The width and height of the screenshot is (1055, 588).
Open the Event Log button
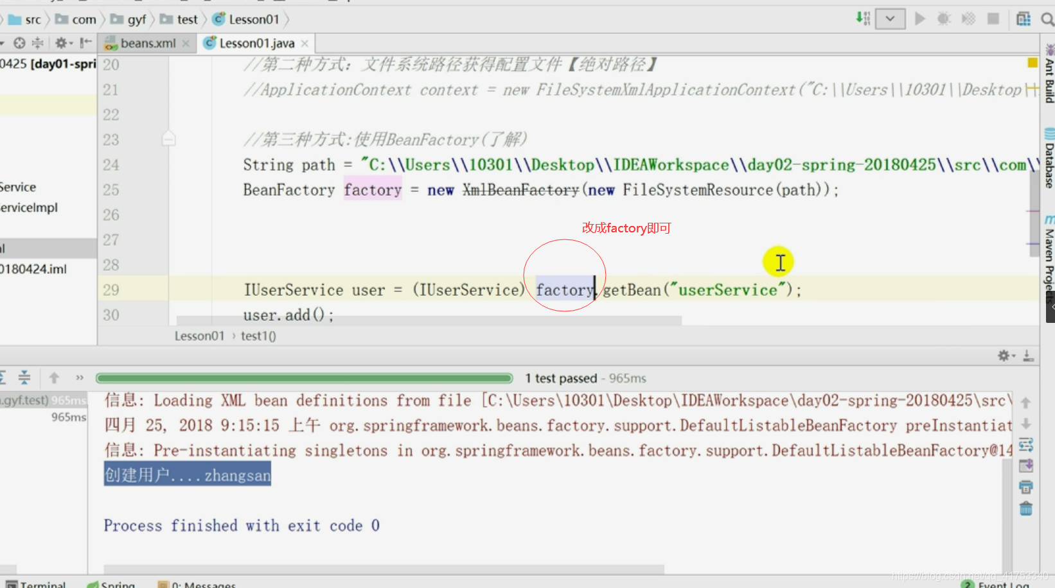tap(995, 584)
